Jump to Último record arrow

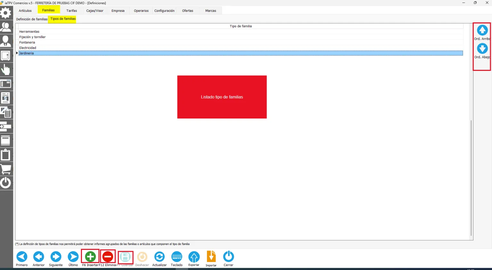click(x=73, y=257)
